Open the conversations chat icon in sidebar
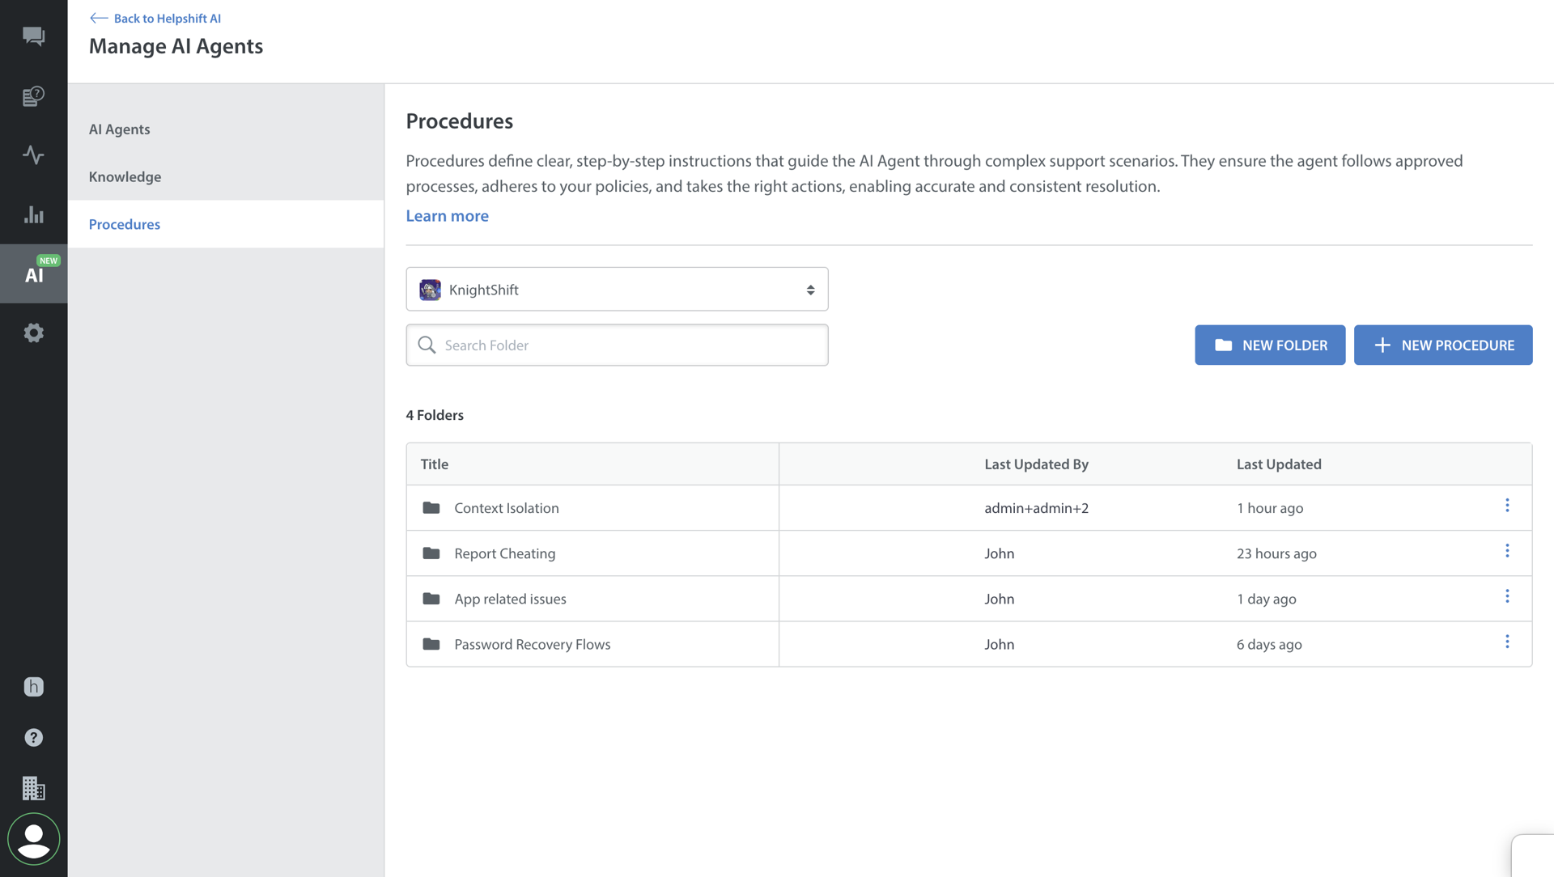The width and height of the screenshot is (1554, 877). point(33,36)
